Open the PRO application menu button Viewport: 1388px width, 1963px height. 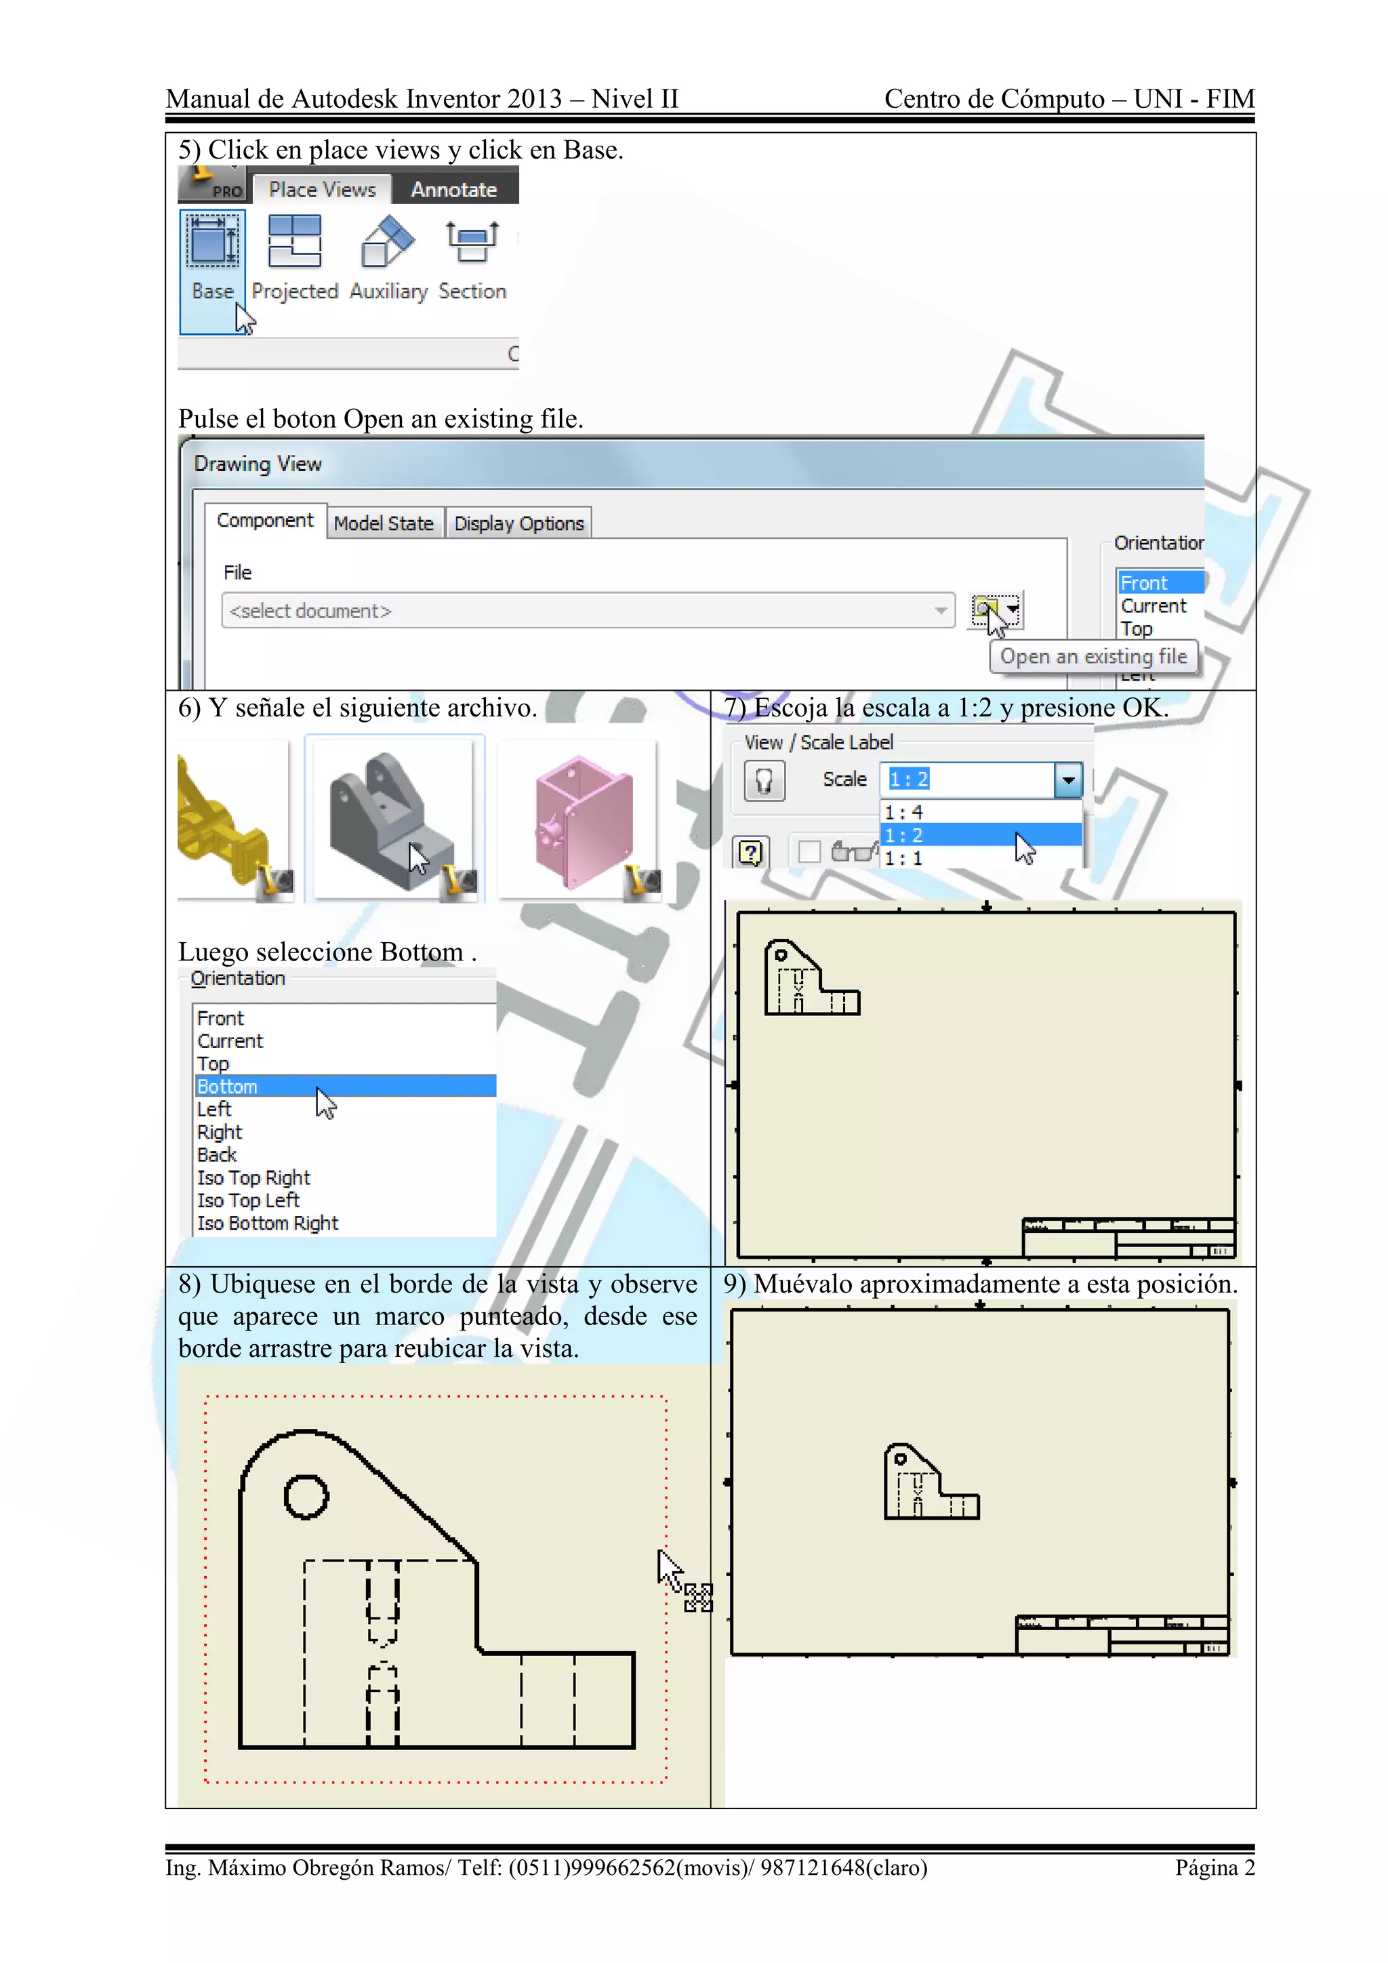(x=212, y=184)
